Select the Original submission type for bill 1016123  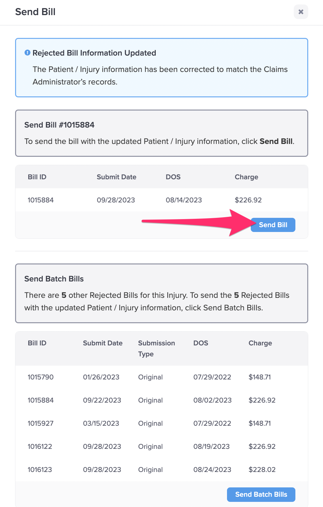tap(150, 469)
